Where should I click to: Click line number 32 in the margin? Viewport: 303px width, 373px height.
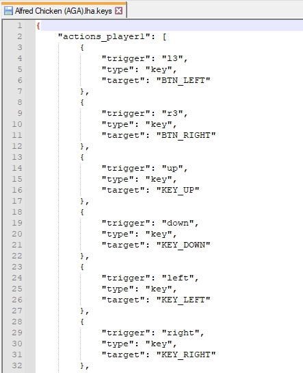pos(17,365)
